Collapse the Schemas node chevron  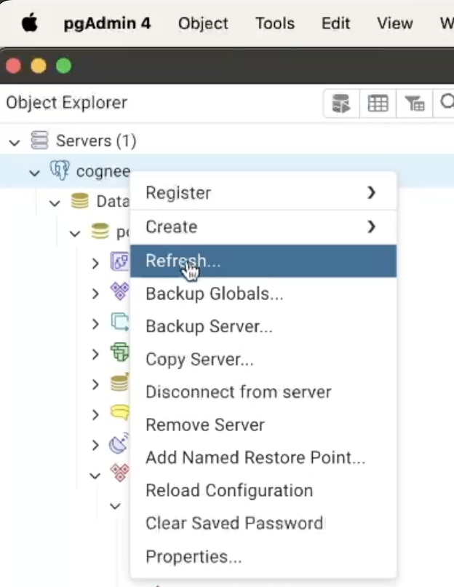(95, 476)
